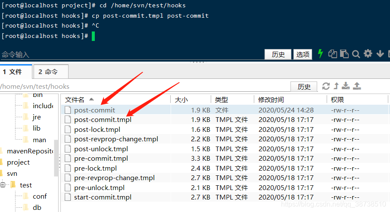This screenshot has width=390, height=212.
Task: Select start-commit.tmpl file
Action: tap(103, 197)
